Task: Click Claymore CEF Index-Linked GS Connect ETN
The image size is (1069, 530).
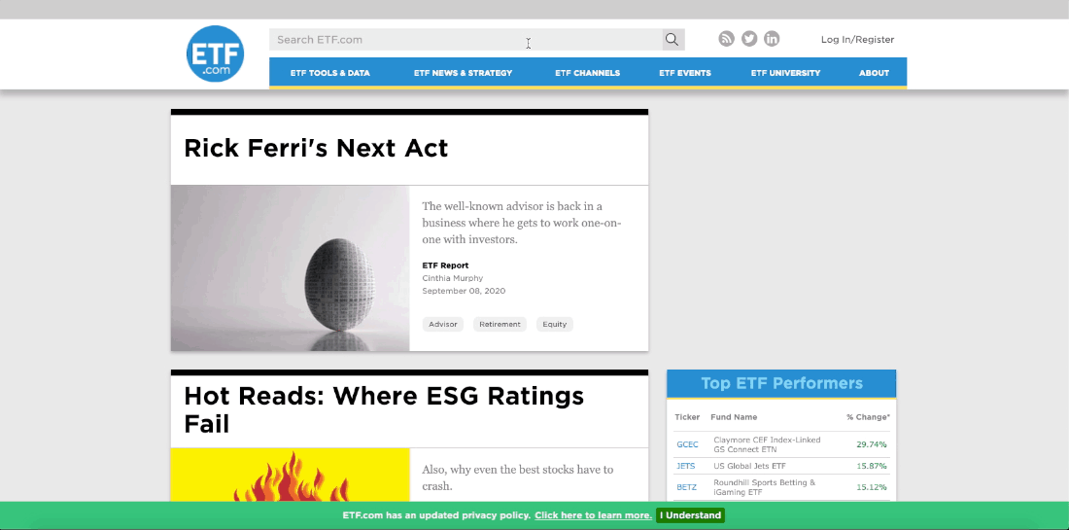Action: click(x=767, y=444)
